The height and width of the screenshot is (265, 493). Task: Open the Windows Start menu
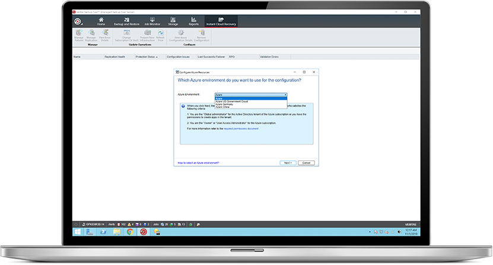[x=77, y=232]
